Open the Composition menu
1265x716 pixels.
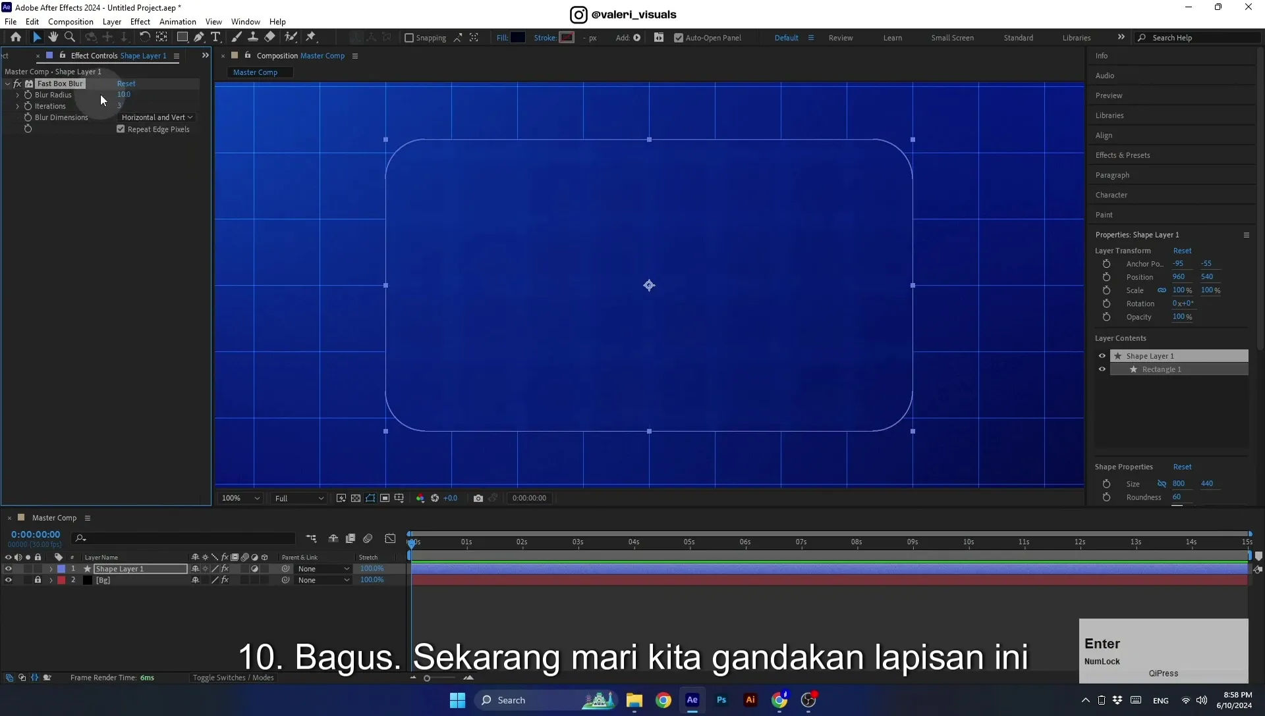coord(70,22)
